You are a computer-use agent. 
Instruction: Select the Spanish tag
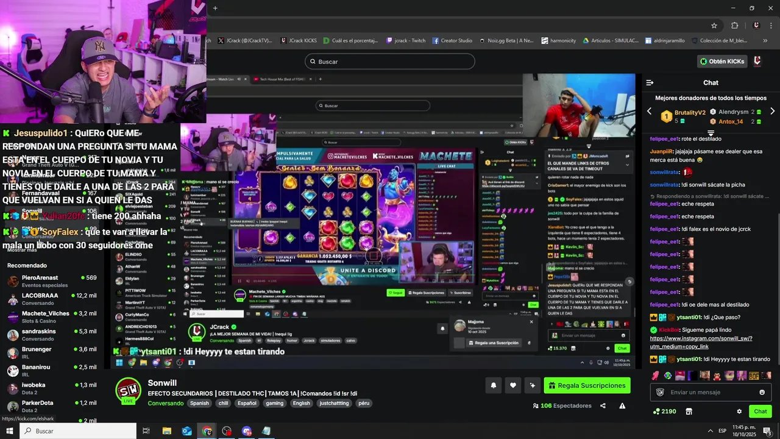pos(199,403)
